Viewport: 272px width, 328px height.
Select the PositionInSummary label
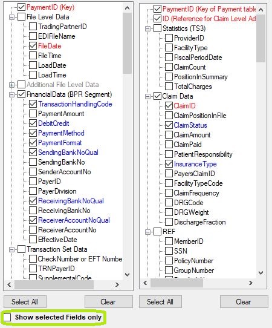click(x=201, y=77)
